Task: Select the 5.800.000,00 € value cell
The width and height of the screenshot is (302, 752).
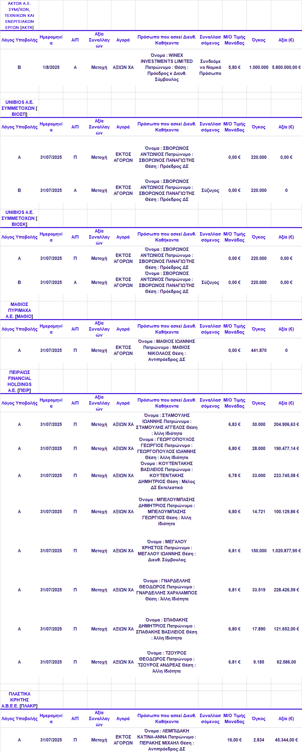Action: [x=286, y=67]
